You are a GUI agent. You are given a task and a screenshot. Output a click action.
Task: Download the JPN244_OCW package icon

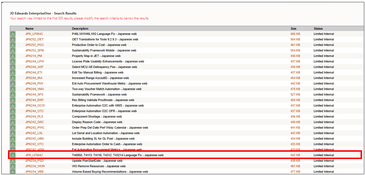[x=13, y=105]
